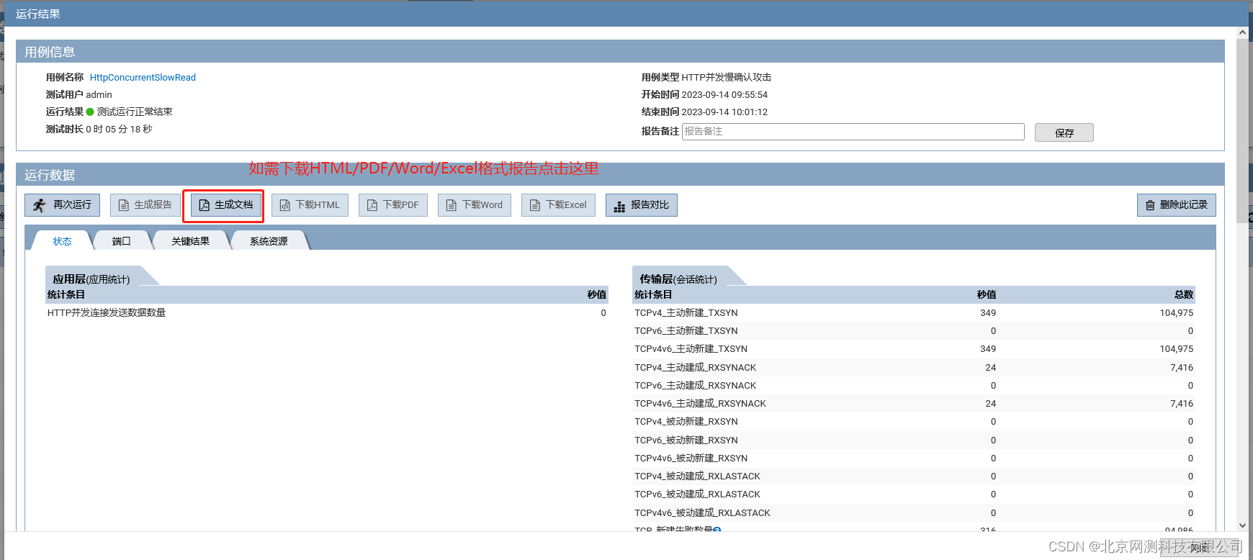Switch to the 端口 tab
1253x560 pixels.
[122, 241]
